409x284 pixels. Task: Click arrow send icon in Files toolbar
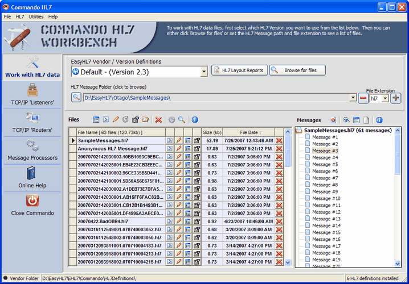[105, 120]
